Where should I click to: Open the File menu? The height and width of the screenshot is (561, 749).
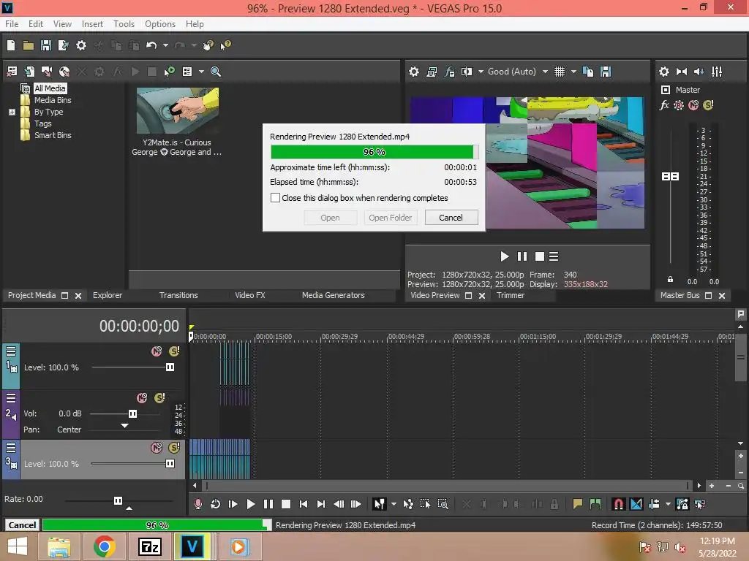(x=12, y=24)
